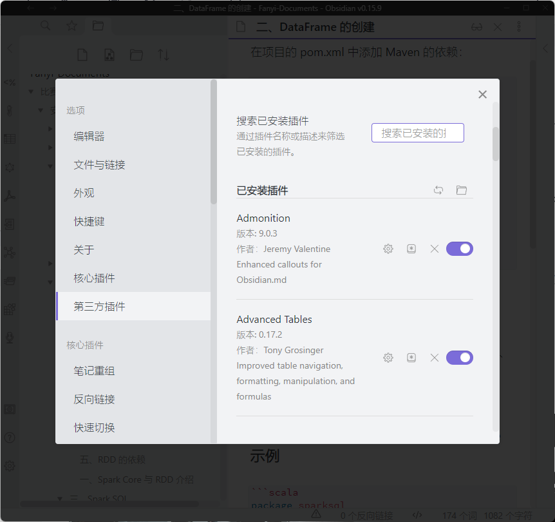Open the help ribbon icon
555x522 pixels.
point(10,438)
